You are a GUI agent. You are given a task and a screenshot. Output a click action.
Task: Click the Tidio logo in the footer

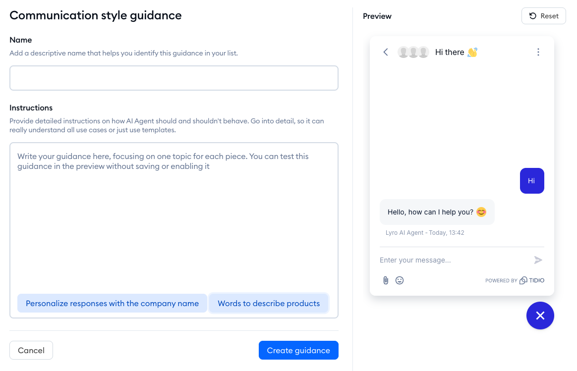click(531, 280)
